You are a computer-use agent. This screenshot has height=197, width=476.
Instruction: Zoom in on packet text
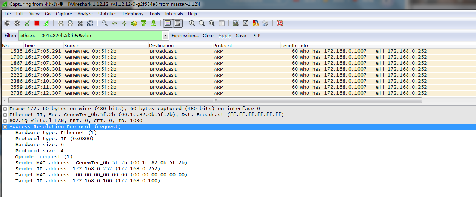pos(192,23)
